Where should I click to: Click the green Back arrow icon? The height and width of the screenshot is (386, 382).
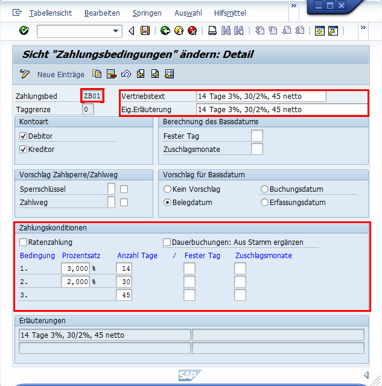point(165,31)
